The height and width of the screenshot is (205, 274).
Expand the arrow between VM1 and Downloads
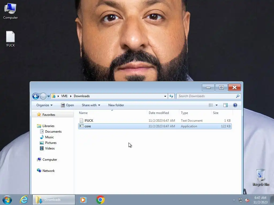tap(71, 96)
